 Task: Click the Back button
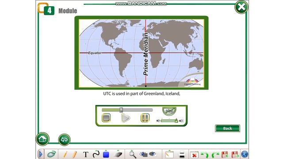click(227, 129)
